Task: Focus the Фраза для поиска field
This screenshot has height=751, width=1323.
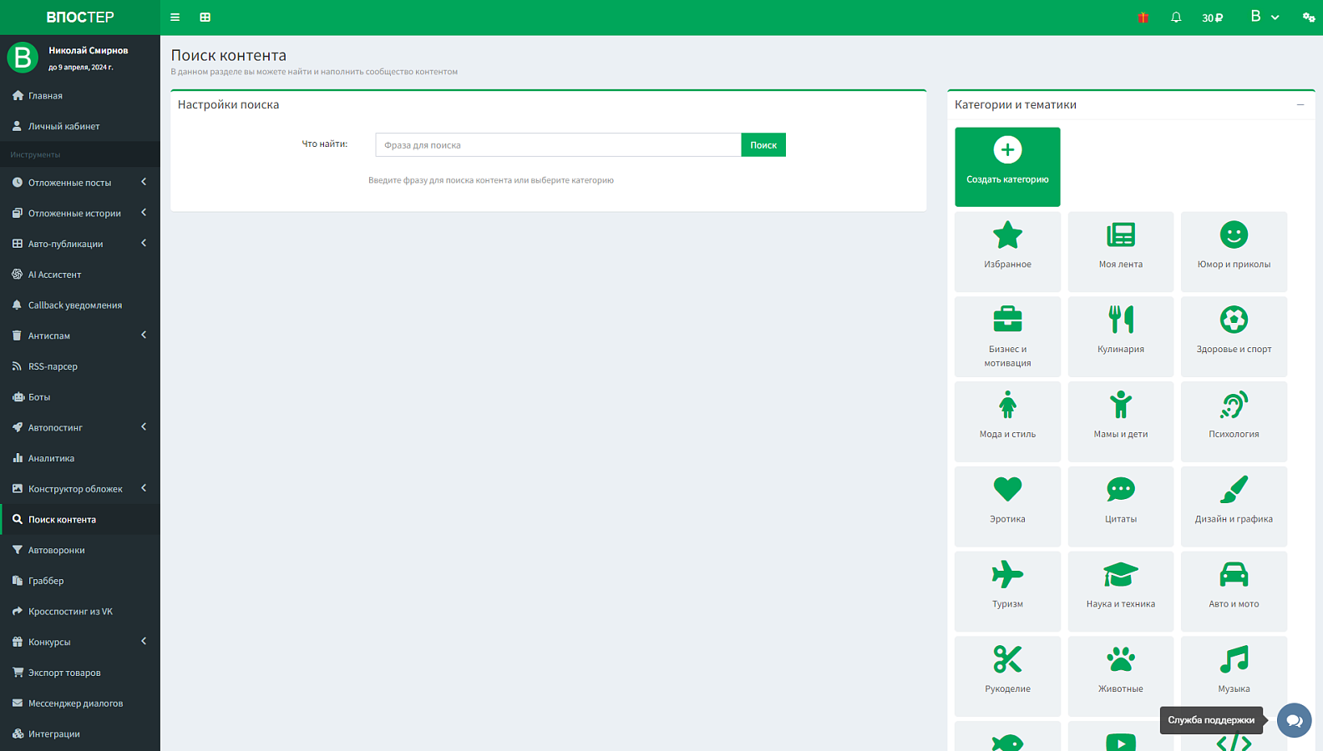Action: [558, 145]
